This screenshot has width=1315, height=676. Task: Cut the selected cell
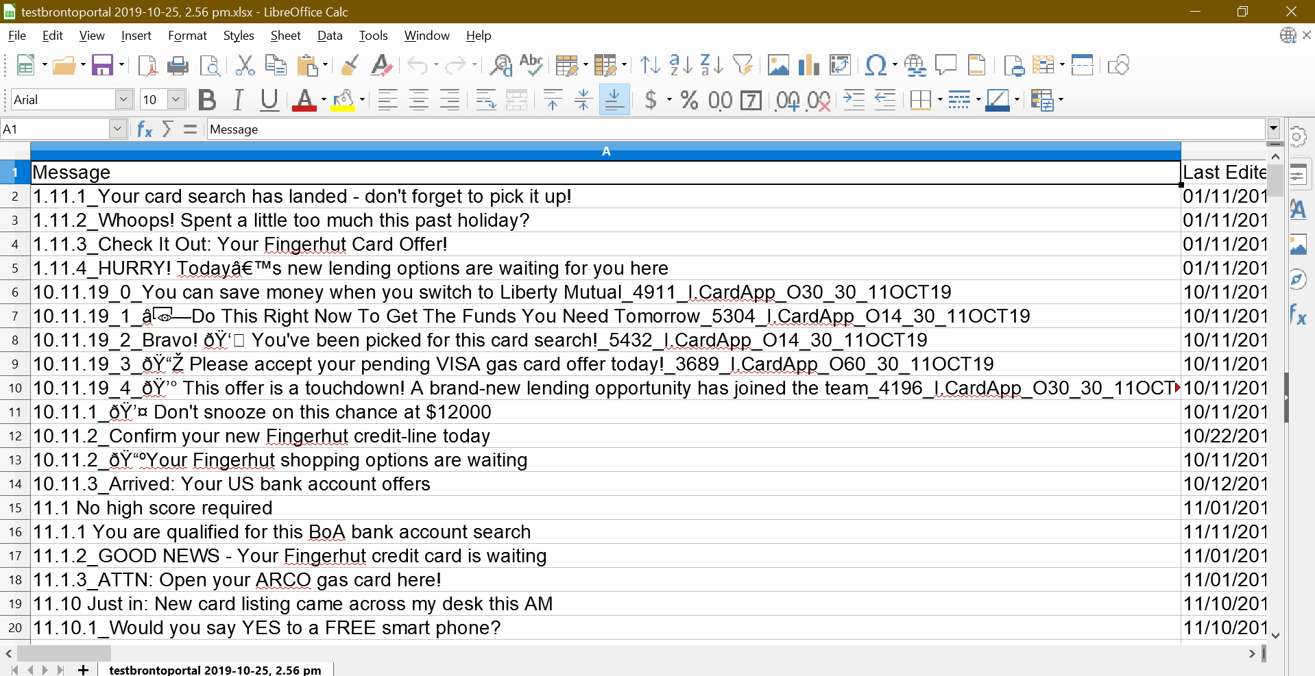tap(245, 65)
